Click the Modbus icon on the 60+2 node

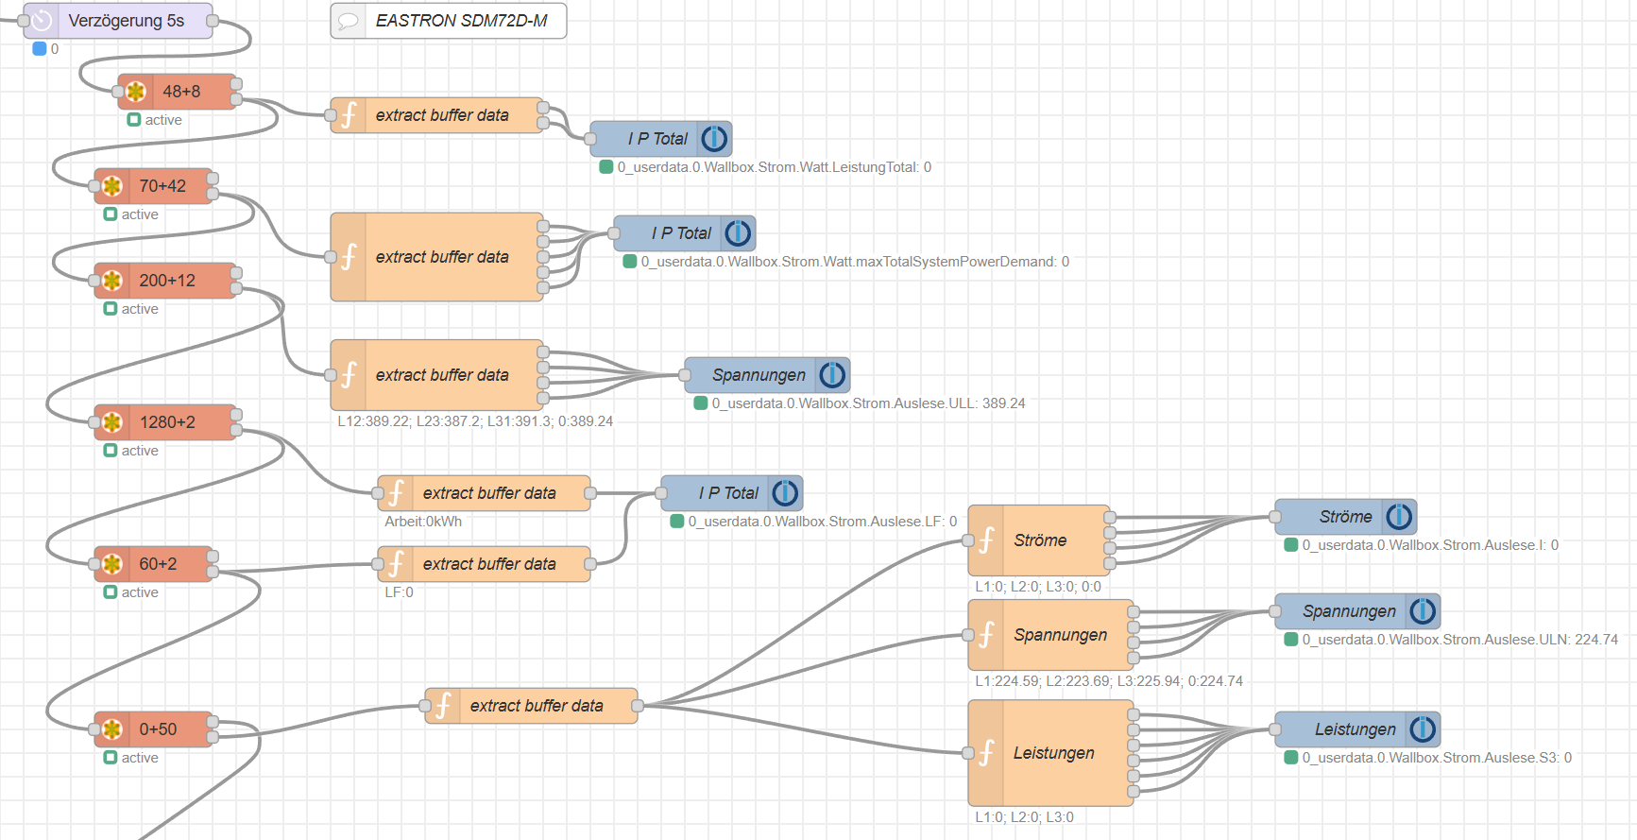[112, 564]
